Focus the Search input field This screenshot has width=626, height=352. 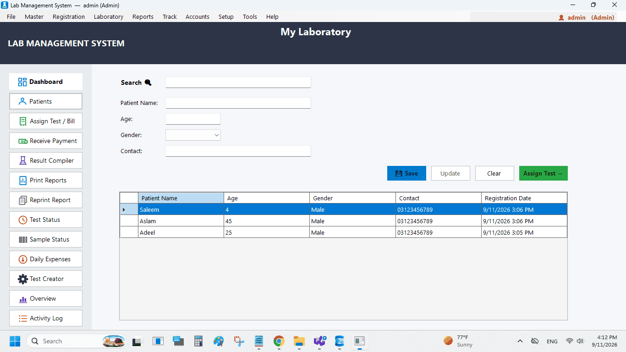(238, 82)
